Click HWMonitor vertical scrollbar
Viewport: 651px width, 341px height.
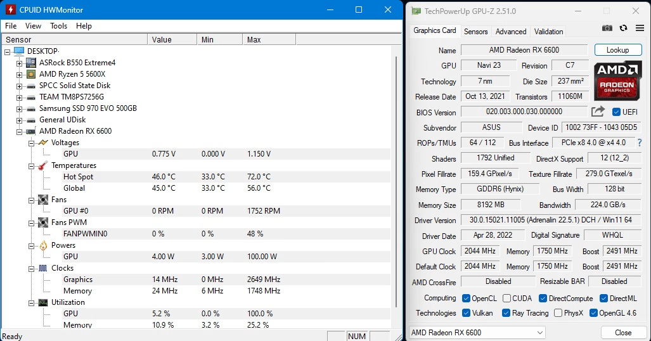[396, 183]
